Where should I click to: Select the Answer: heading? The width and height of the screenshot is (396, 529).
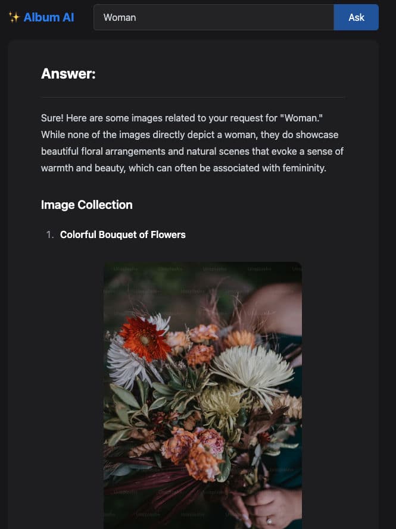(x=68, y=74)
